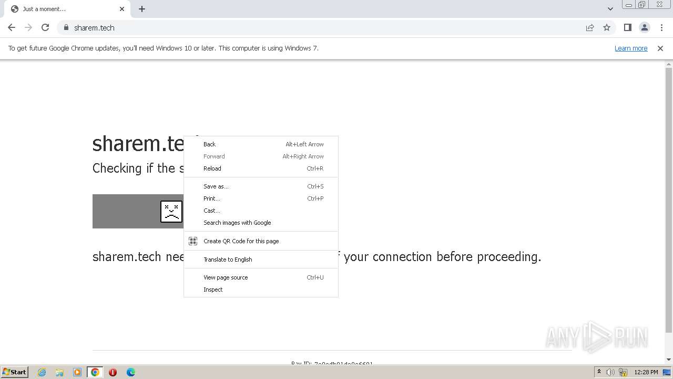Click Chrome icon in taskbar

(x=95, y=372)
